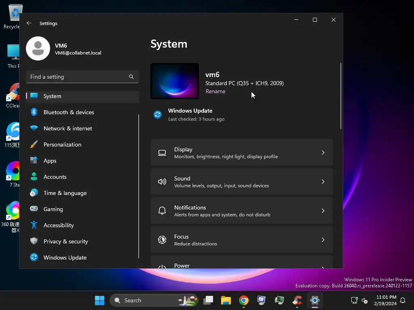The height and width of the screenshot is (310, 414).
Task: Click the Apps icon in sidebar
Action: (34, 160)
